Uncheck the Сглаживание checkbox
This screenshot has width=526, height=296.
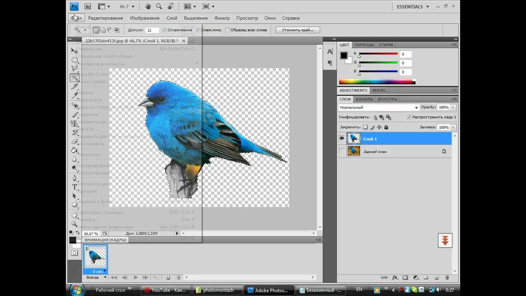click(x=164, y=30)
